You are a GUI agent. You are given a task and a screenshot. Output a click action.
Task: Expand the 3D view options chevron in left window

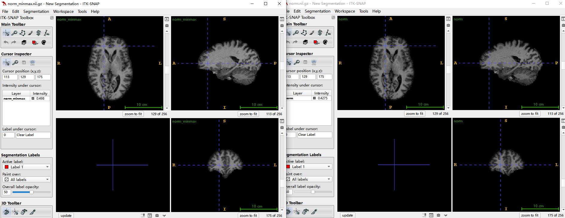pos(164,215)
